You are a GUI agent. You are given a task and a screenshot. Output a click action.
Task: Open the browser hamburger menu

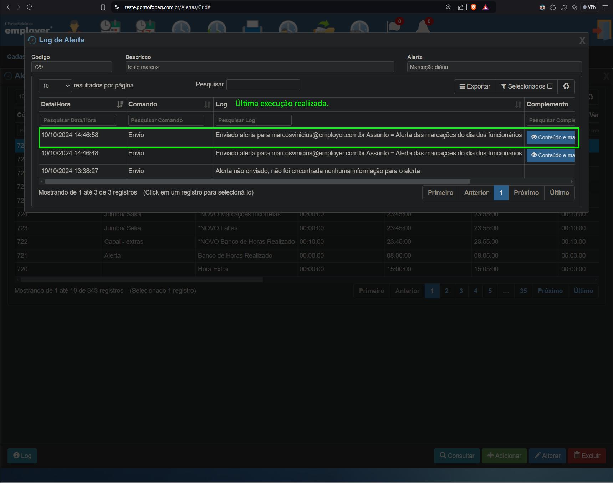coord(605,7)
